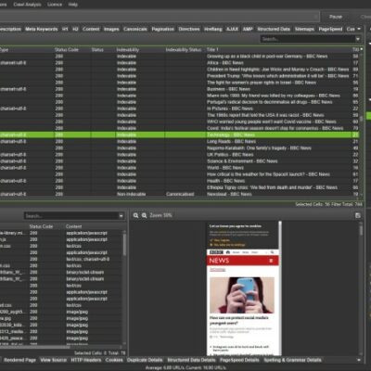The height and width of the screenshot is (371, 371).
Task: Click the 'Canonicalised' indexability status cell
Action: click(x=180, y=194)
